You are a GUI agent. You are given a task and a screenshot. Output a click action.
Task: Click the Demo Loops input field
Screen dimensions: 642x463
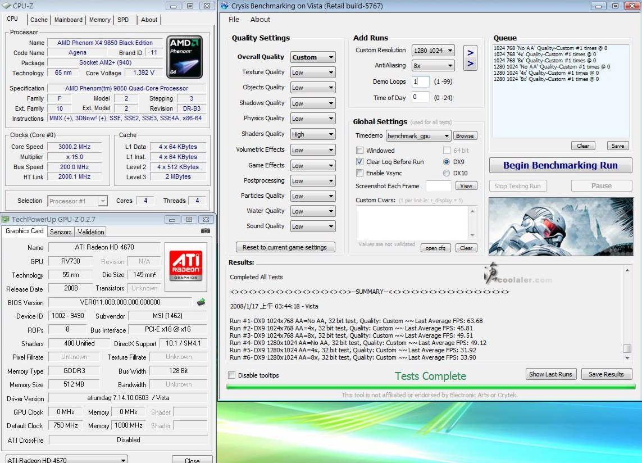point(421,81)
